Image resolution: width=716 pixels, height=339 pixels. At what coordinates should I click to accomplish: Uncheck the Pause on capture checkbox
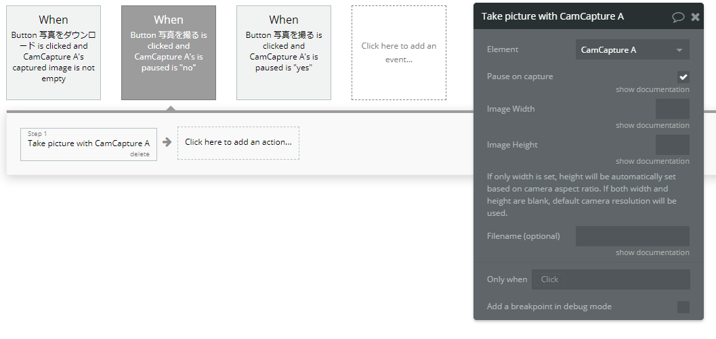683,76
